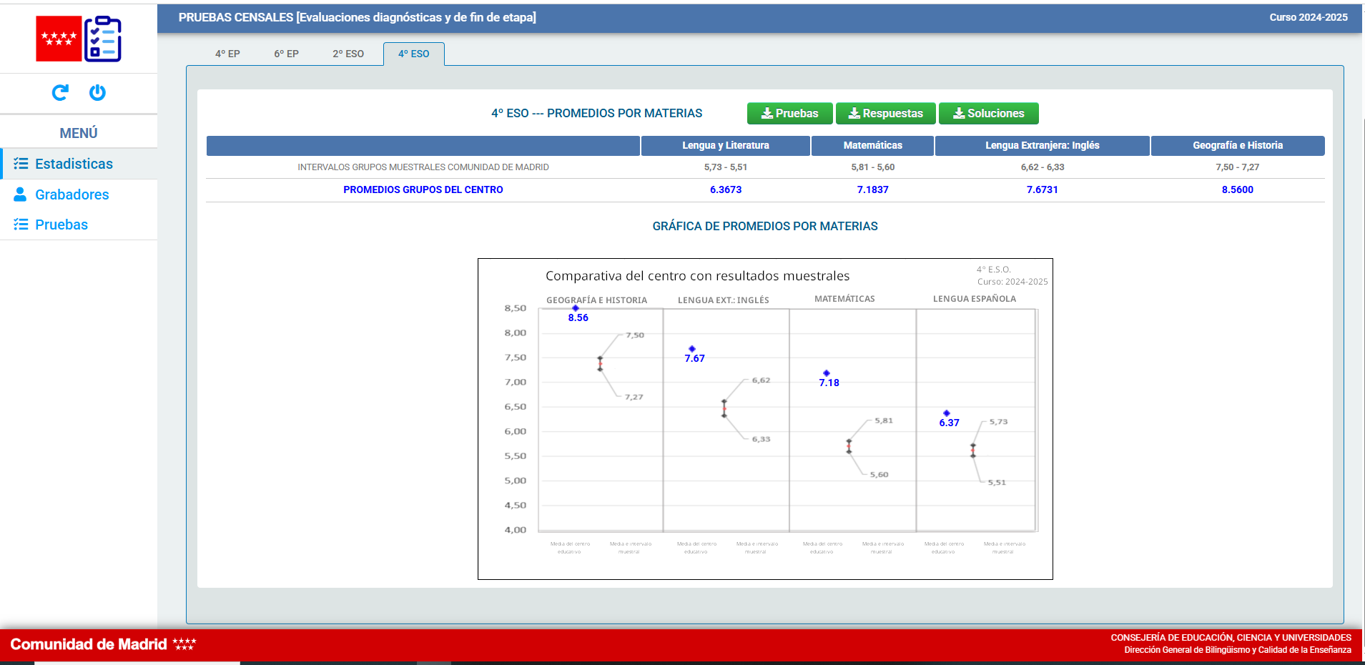Image resolution: width=1365 pixels, height=665 pixels.
Task: Click the Matemáticas column header
Action: tap(872, 145)
